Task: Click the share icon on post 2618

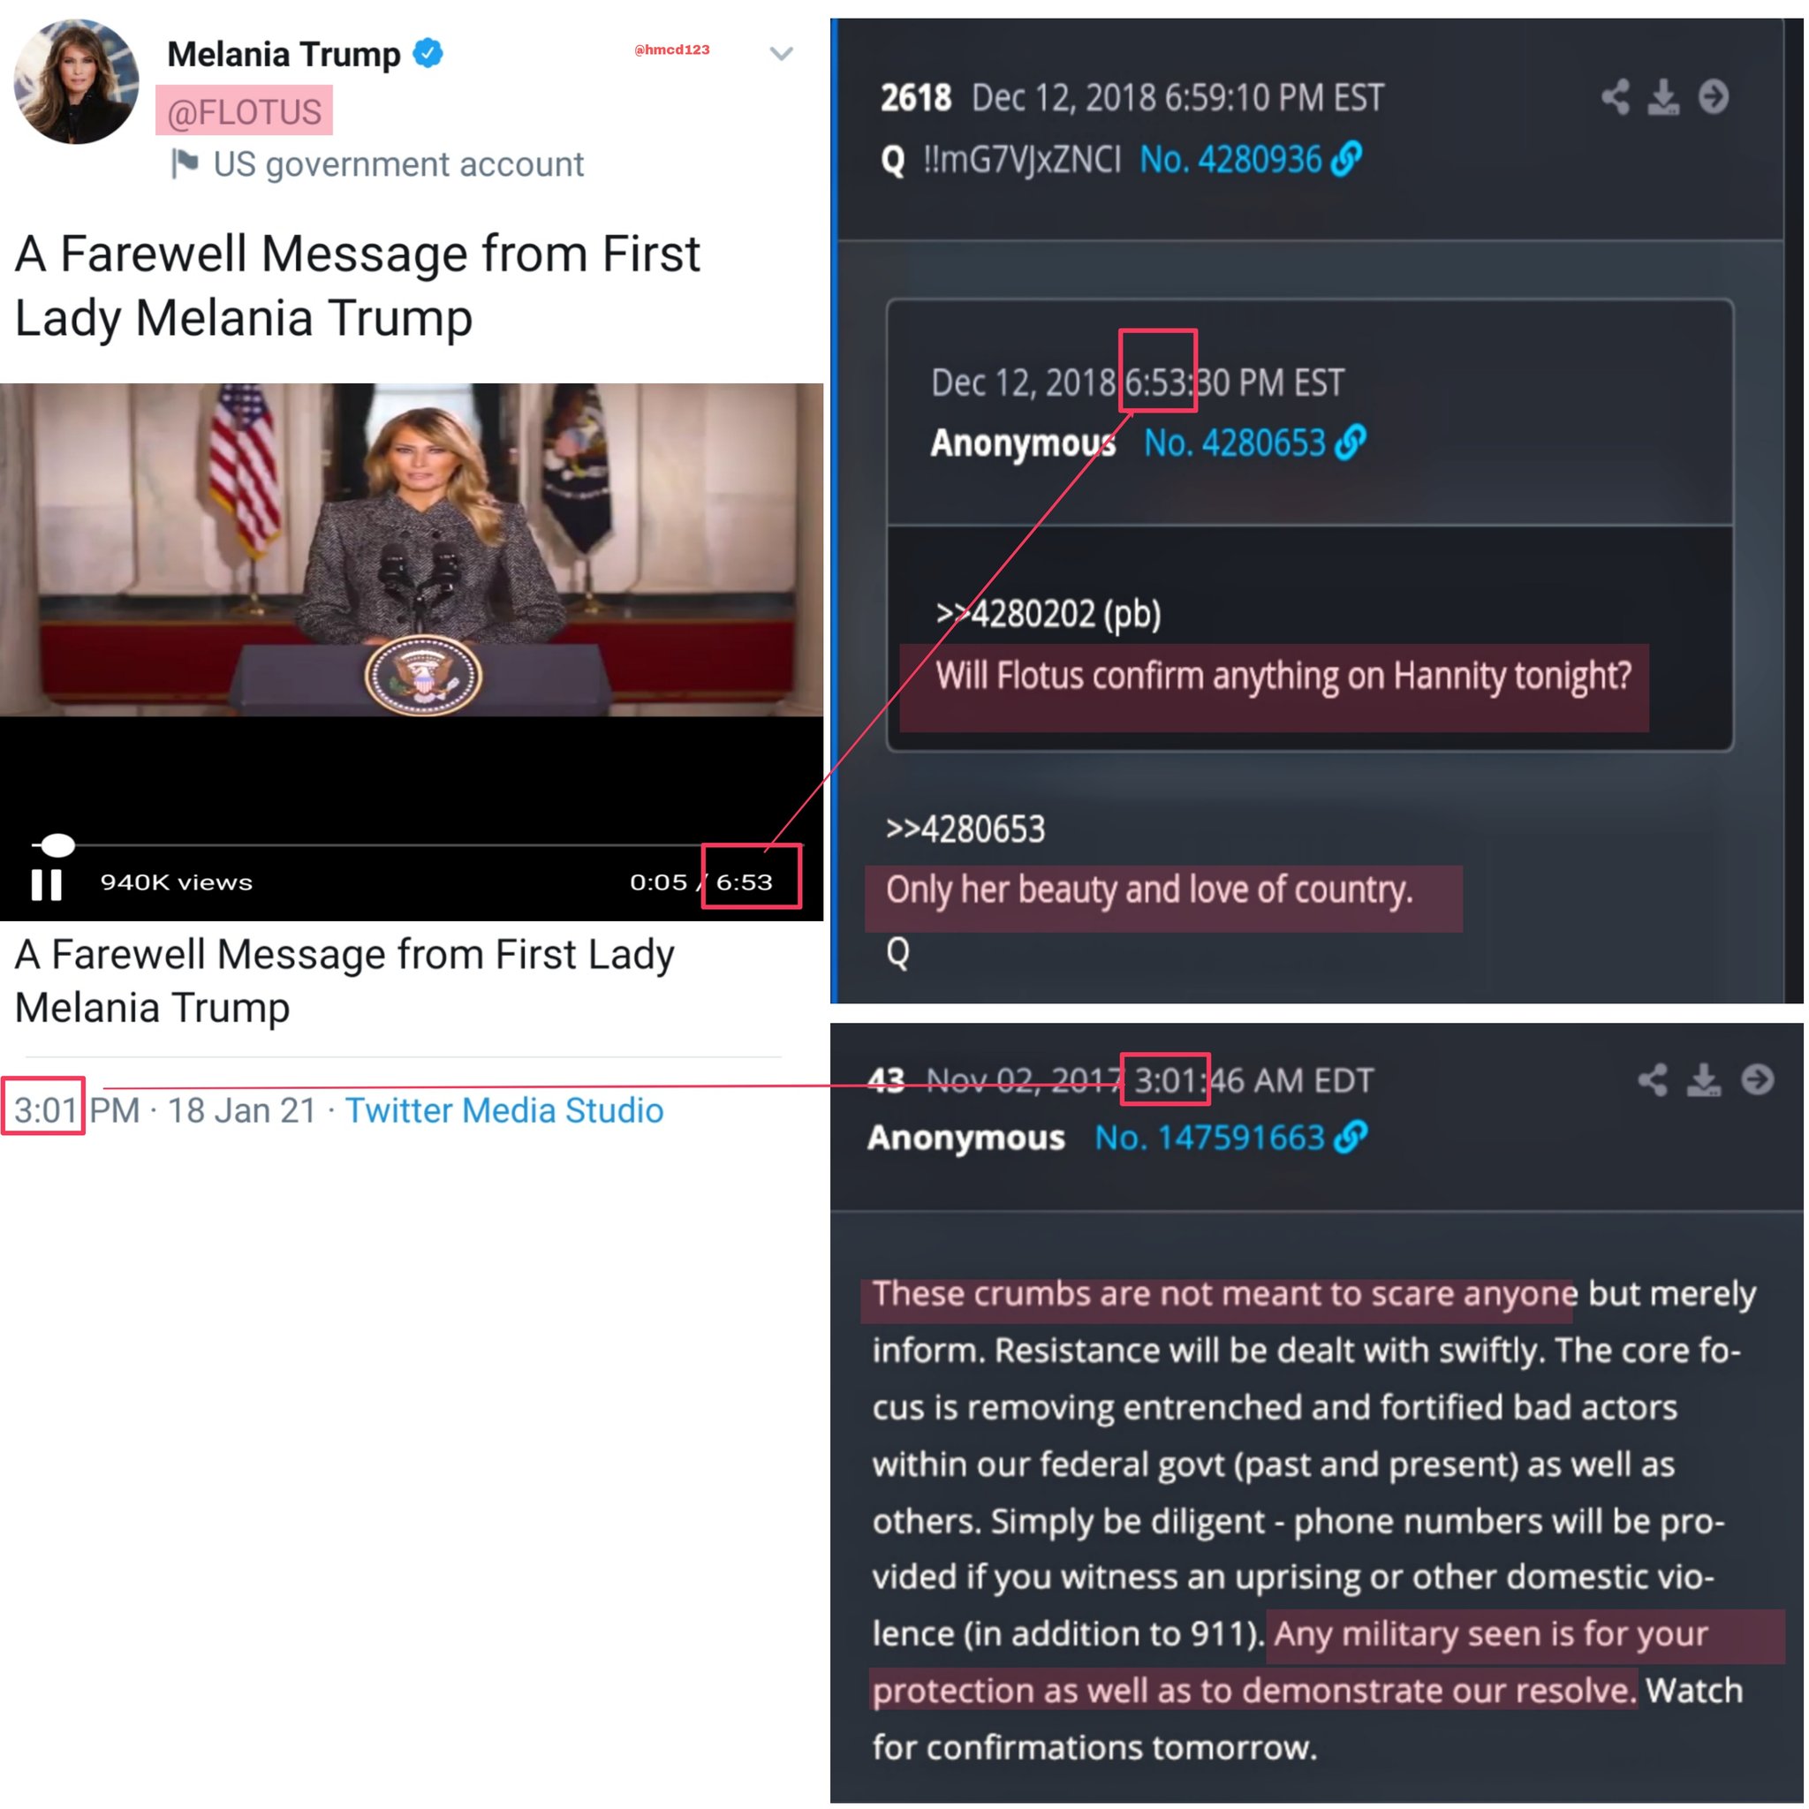Action: 1615,96
